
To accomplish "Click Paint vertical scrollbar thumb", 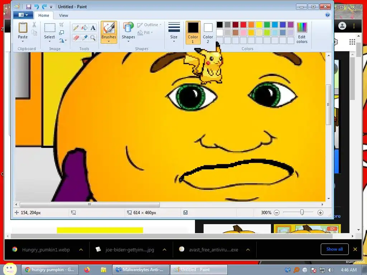I will pos(328,105).
